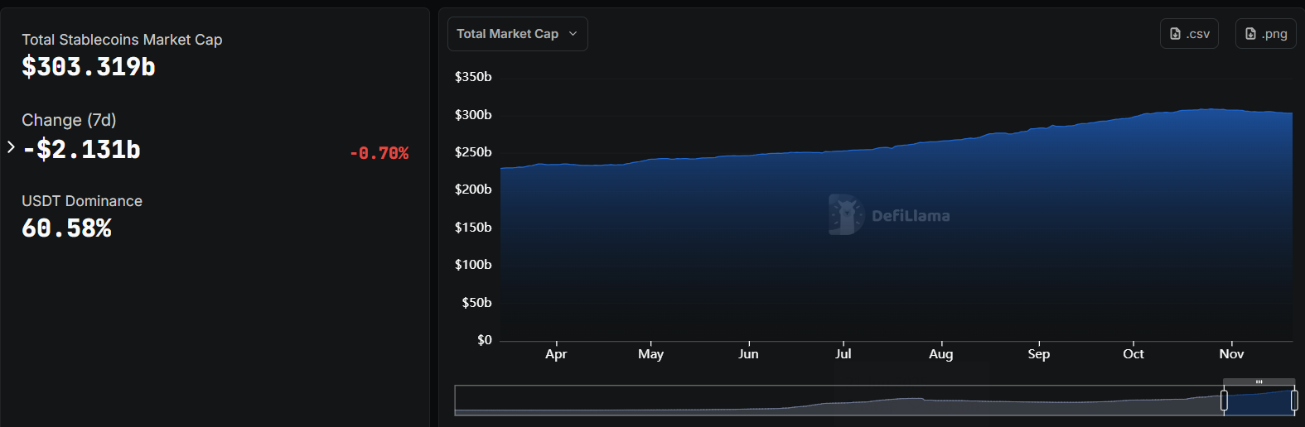Click the -$2.131b seven-day change value
Viewport: 1305px width, 427px height.
(x=82, y=150)
